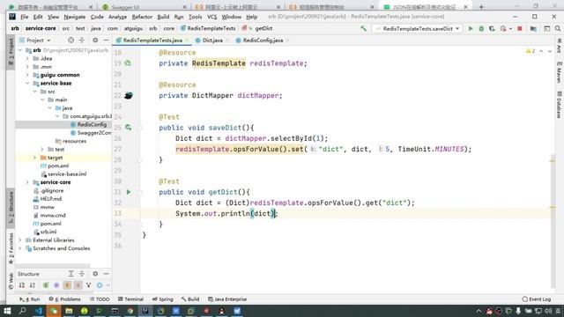Select Swagger2Config in project tree
This screenshot has height=317, width=564.
pos(91,133)
